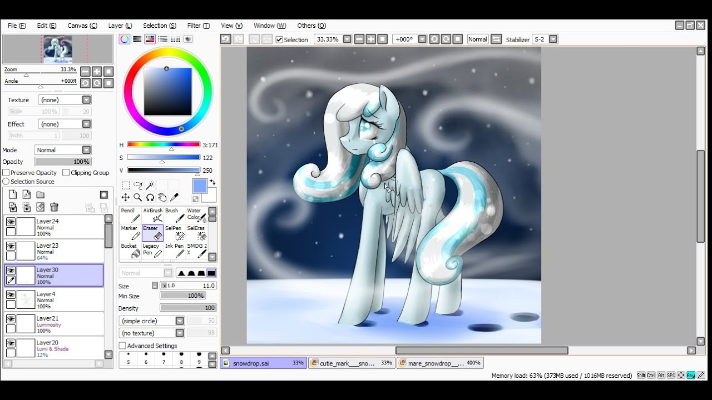Select the AirBrush tool
Viewport: 712px width, 400px height.
click(152, 215)
